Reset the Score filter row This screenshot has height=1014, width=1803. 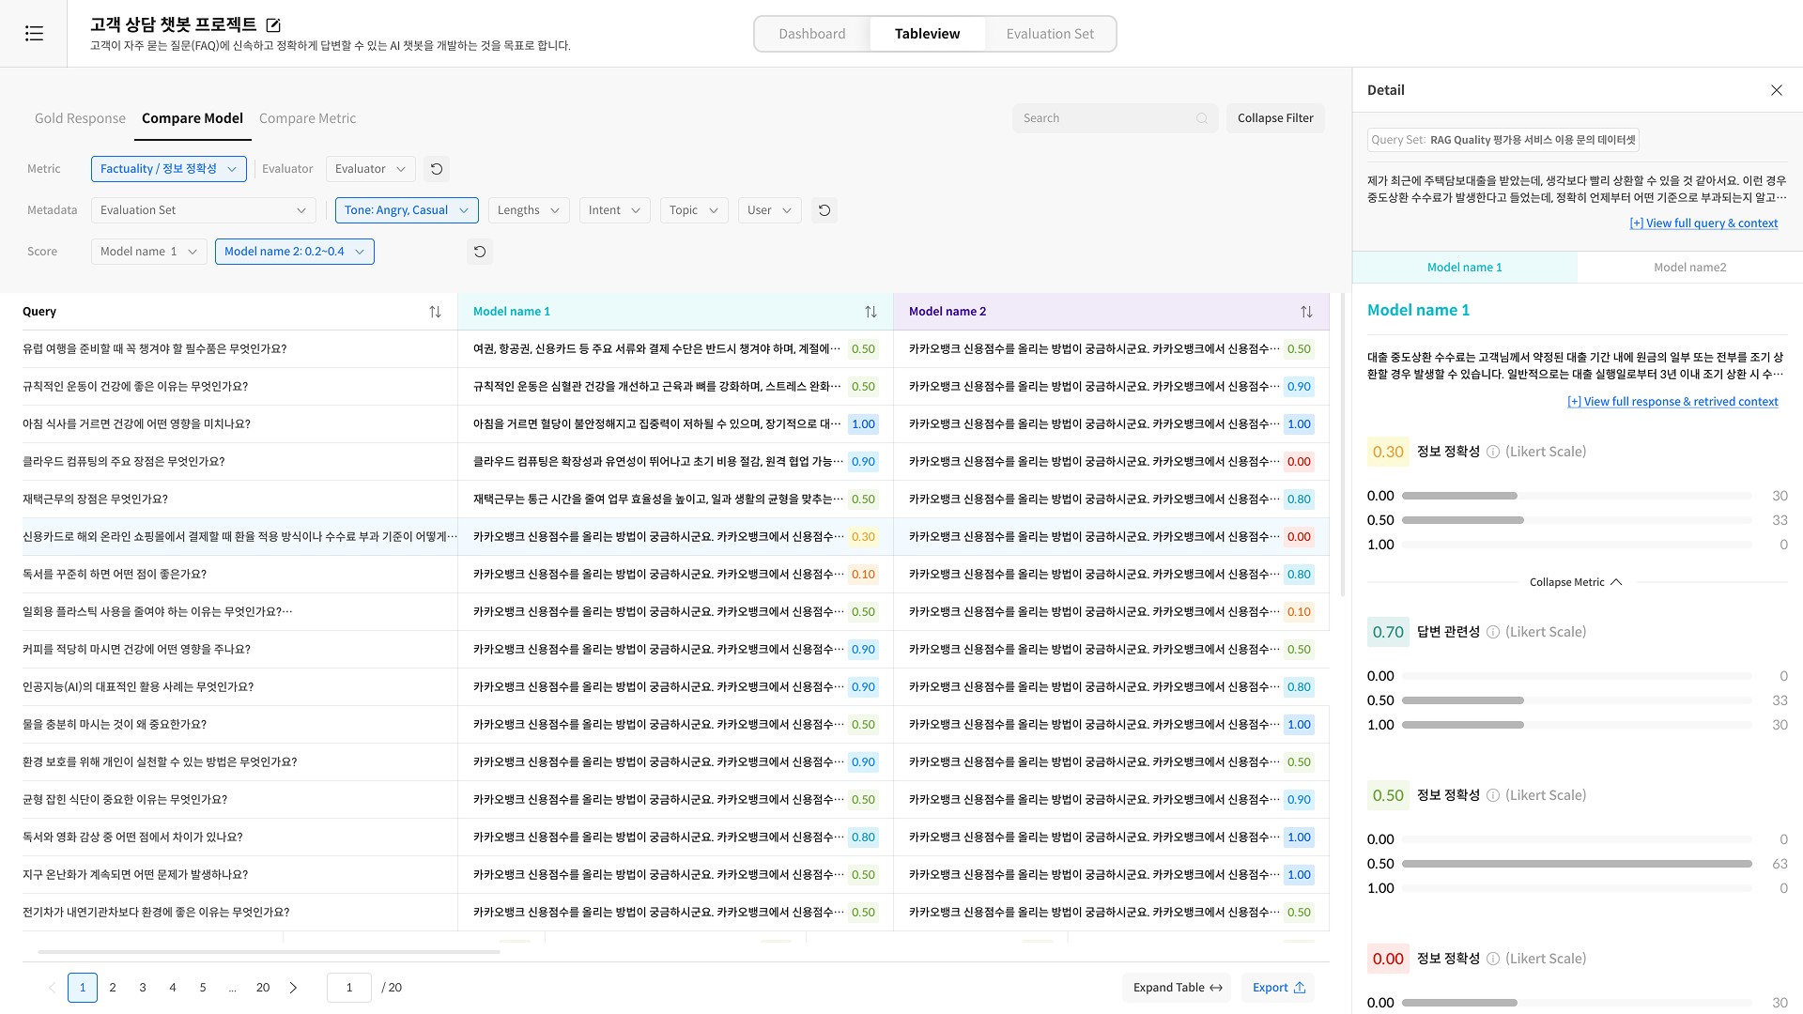coord(480,252)
